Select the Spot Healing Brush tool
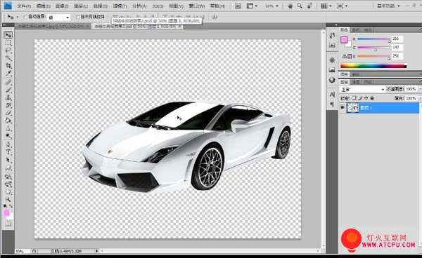 pos(8,82)
